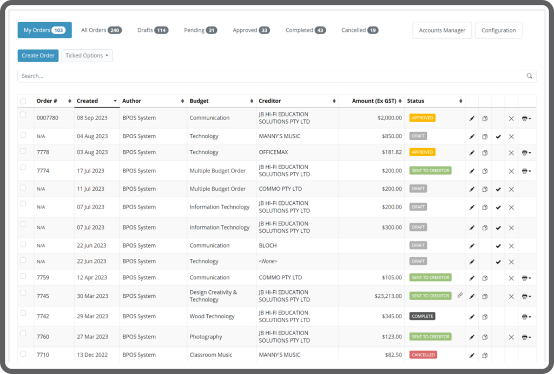Viewport: 554px width, 374px height.
Task: Duplicate cancelled order 7710
Action: click(485, 355)
